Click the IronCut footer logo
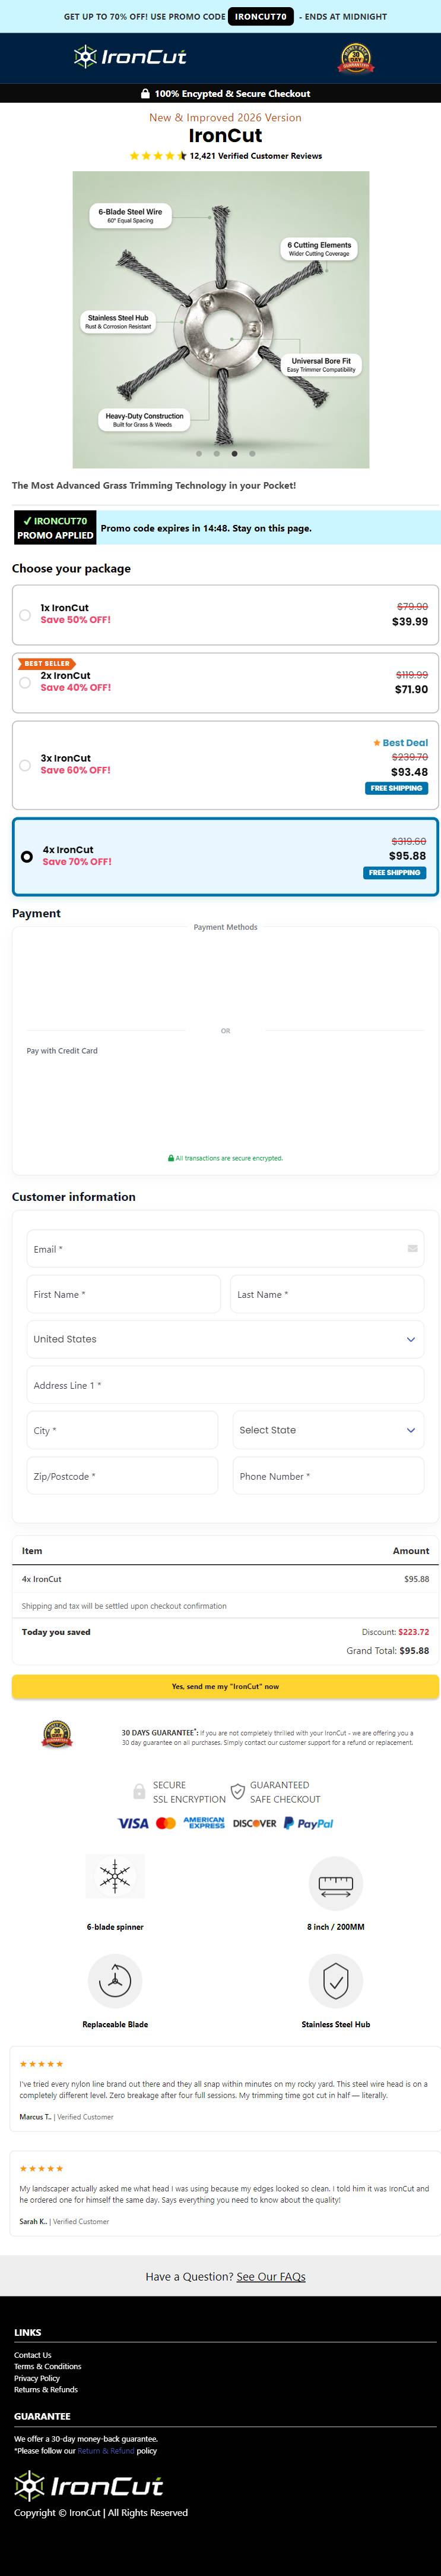This screenshot has height=2576, width=441. (x=89, y=2485)
